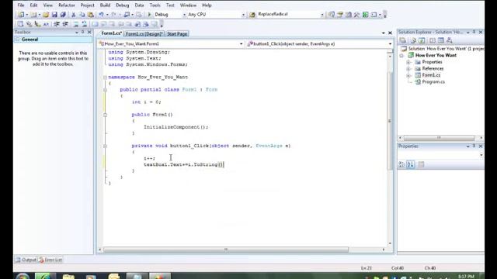This screenshot has height=279, width=497.
Task: Click the Windows Start button
Action: point(23,276)
